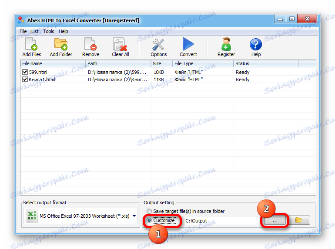Close the converter window

(307, 19)
